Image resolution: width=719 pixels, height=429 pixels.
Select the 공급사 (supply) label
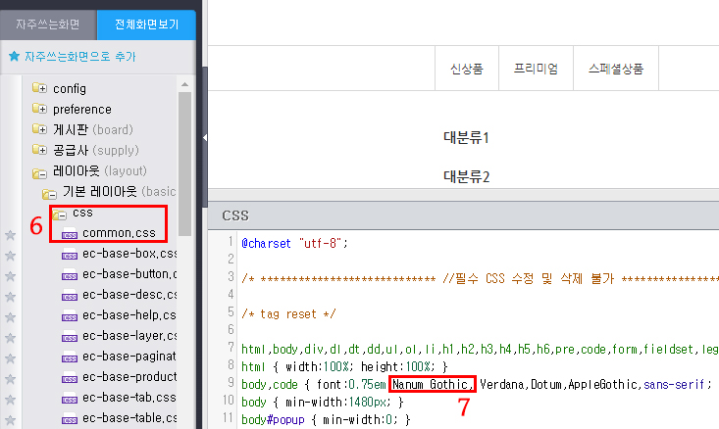pyautogui.click(x=96, y=150)
